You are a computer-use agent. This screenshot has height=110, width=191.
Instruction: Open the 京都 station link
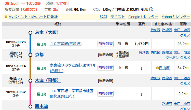coord(39,55)
